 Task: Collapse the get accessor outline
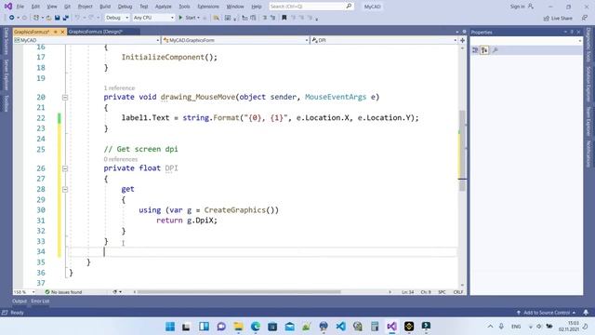click(x=65, y=189)
